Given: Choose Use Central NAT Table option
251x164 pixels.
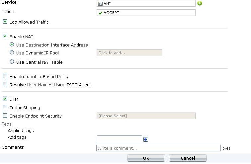Looking at the screenshot, I should tap(12, 62).
